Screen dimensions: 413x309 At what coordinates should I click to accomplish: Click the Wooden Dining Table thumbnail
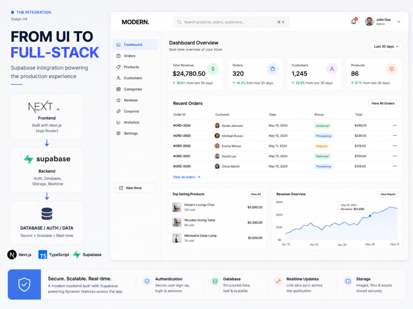tap(177, 222)
